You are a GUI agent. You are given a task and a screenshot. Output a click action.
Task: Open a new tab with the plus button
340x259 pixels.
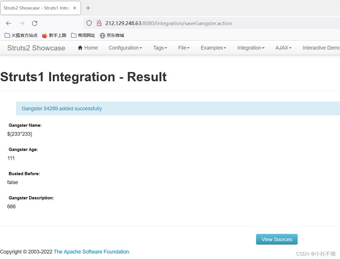click(88, 8)
